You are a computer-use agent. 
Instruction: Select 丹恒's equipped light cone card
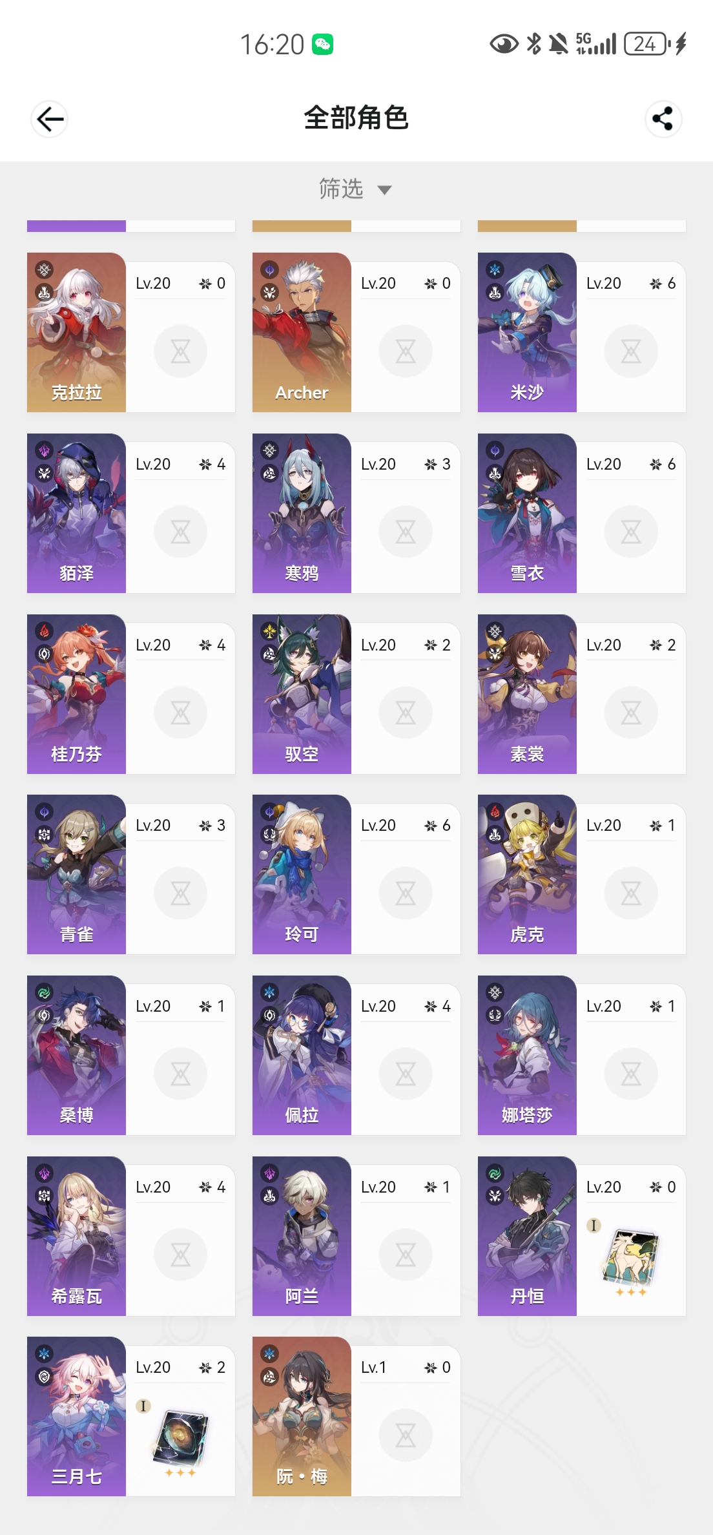click(630, 1257)
